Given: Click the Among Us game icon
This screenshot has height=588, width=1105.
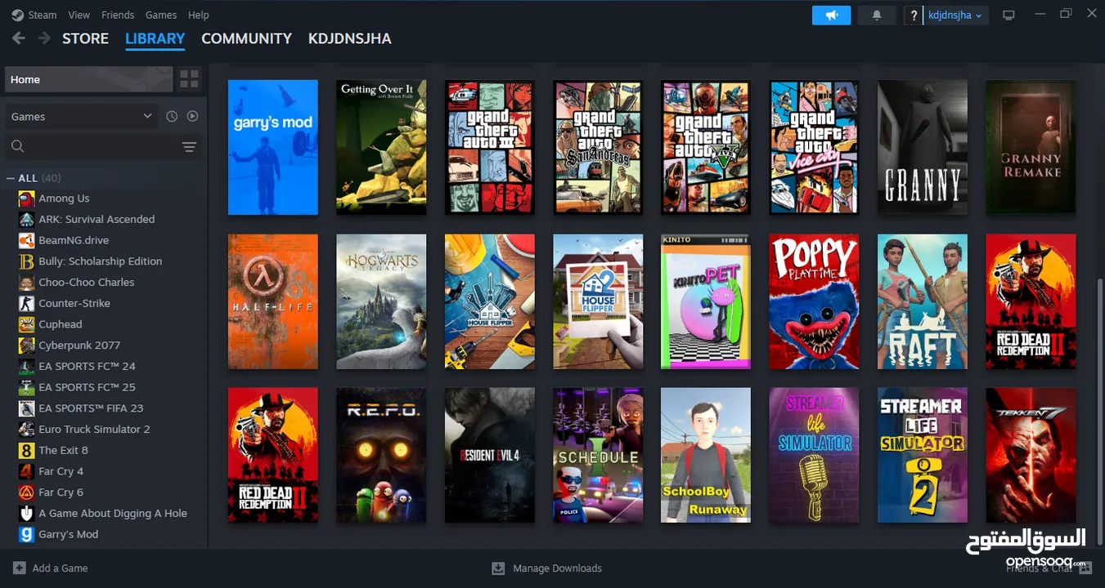Looking at the screenshot, I should [x=26, y=198].
